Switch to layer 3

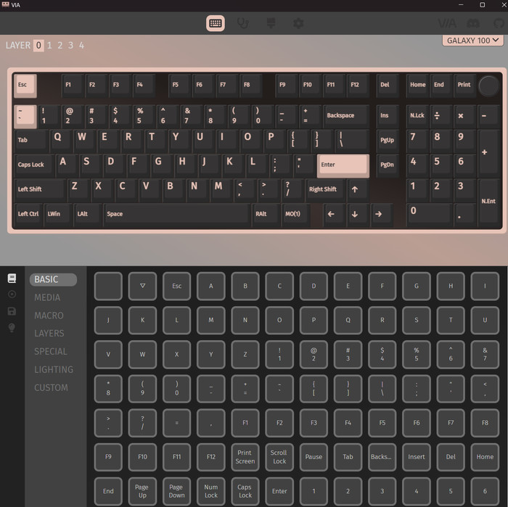click(x=70, y=45)
